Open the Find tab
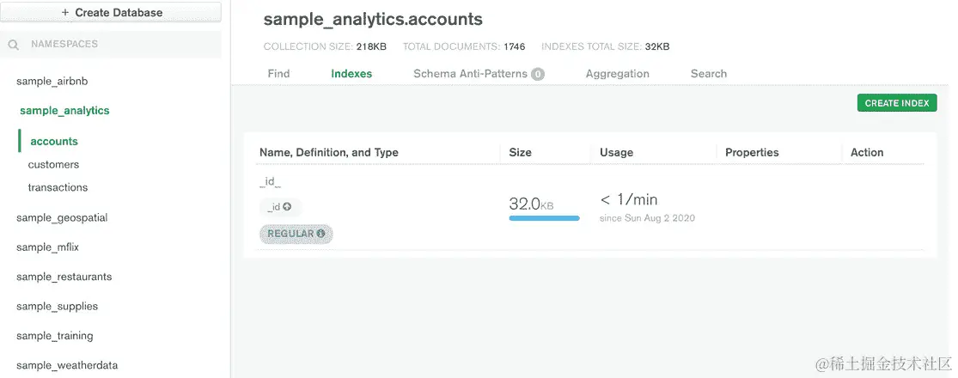 click(x=278, y=74)
